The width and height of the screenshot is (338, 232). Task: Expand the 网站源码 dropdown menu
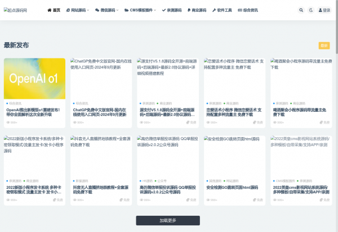tap(77, 10)
